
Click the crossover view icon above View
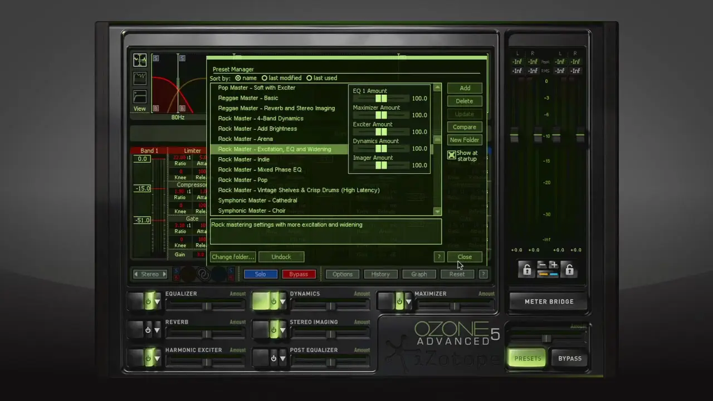(140, 60)
